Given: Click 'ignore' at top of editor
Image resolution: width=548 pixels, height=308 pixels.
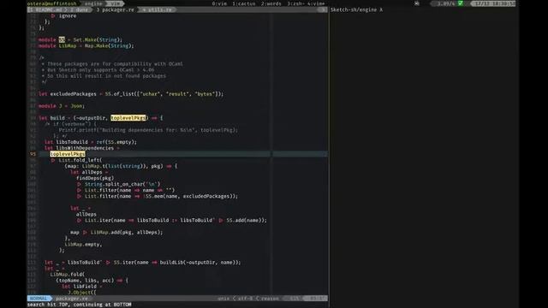Looking at the screenshot, I should coord(68,15).
